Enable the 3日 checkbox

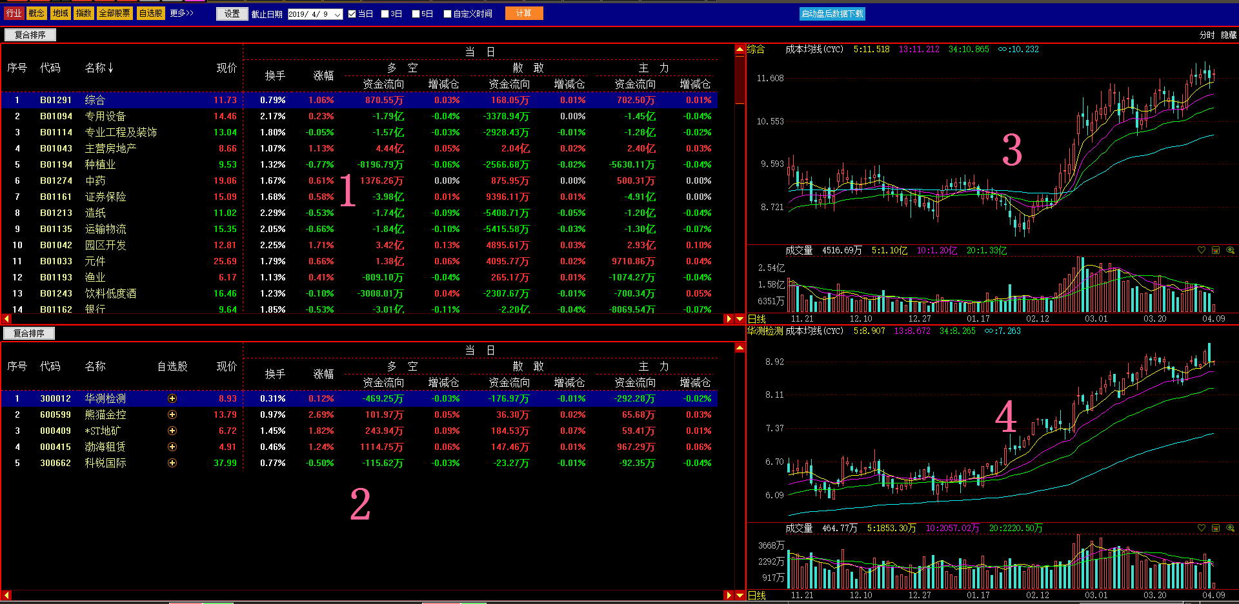(x=385, y=14)
